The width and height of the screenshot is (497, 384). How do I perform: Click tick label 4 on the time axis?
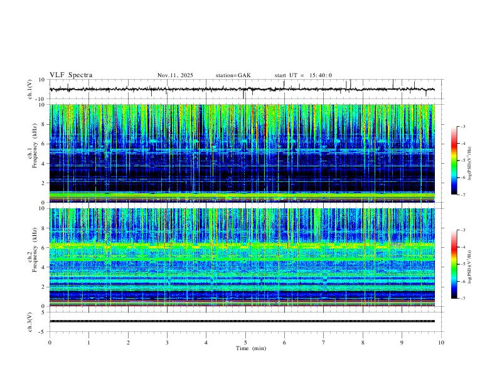pos(206,343)
